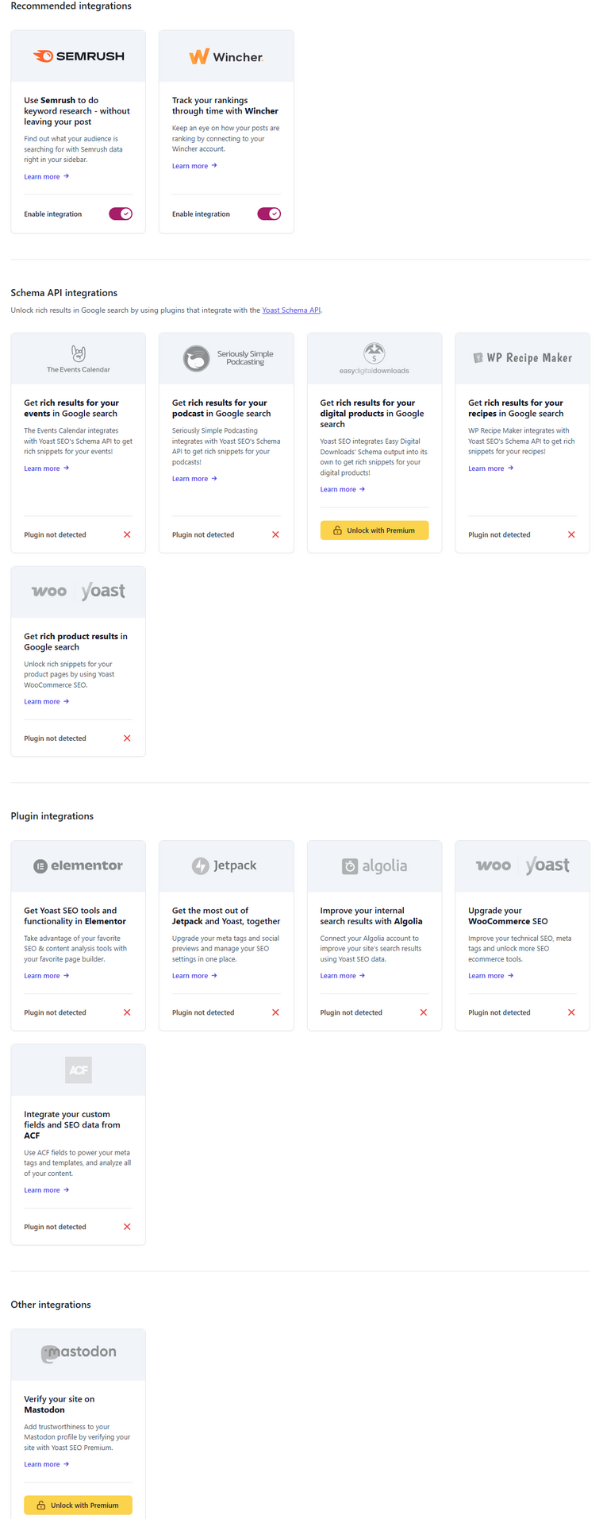Click 'Verify your site on Mastodon' title
Screen dimensions: 603x1519
click(60, 1405)
